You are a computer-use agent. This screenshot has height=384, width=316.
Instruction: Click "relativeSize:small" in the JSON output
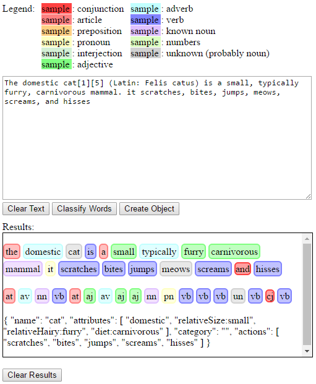[215, 320]
